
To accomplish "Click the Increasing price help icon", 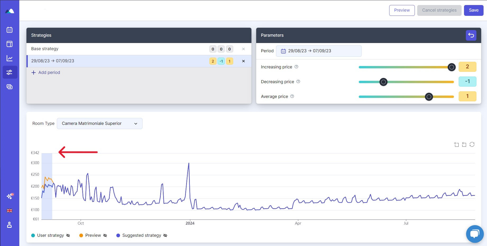I will point(296,67).
